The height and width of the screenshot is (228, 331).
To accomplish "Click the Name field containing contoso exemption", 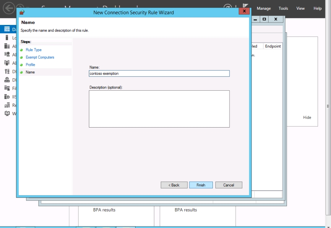I will point(159,73).
